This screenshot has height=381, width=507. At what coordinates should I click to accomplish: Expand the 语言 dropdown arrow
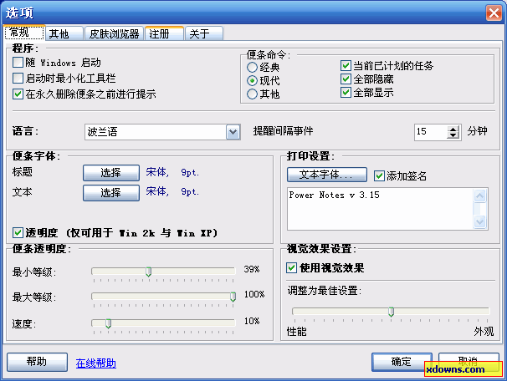pos(233,132)
